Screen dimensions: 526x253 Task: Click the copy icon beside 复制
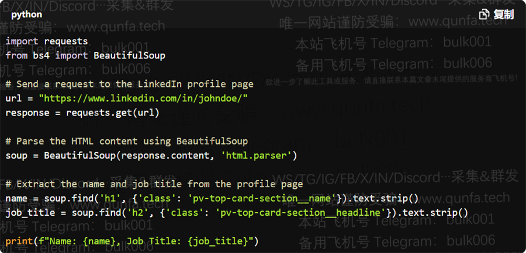pyautogui.click(x=485, y=15)
